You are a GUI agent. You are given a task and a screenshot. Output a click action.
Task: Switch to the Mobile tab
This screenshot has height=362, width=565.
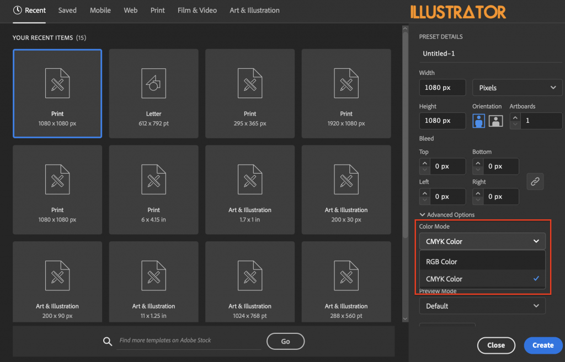pyautogui.click(x=100, y=10)
